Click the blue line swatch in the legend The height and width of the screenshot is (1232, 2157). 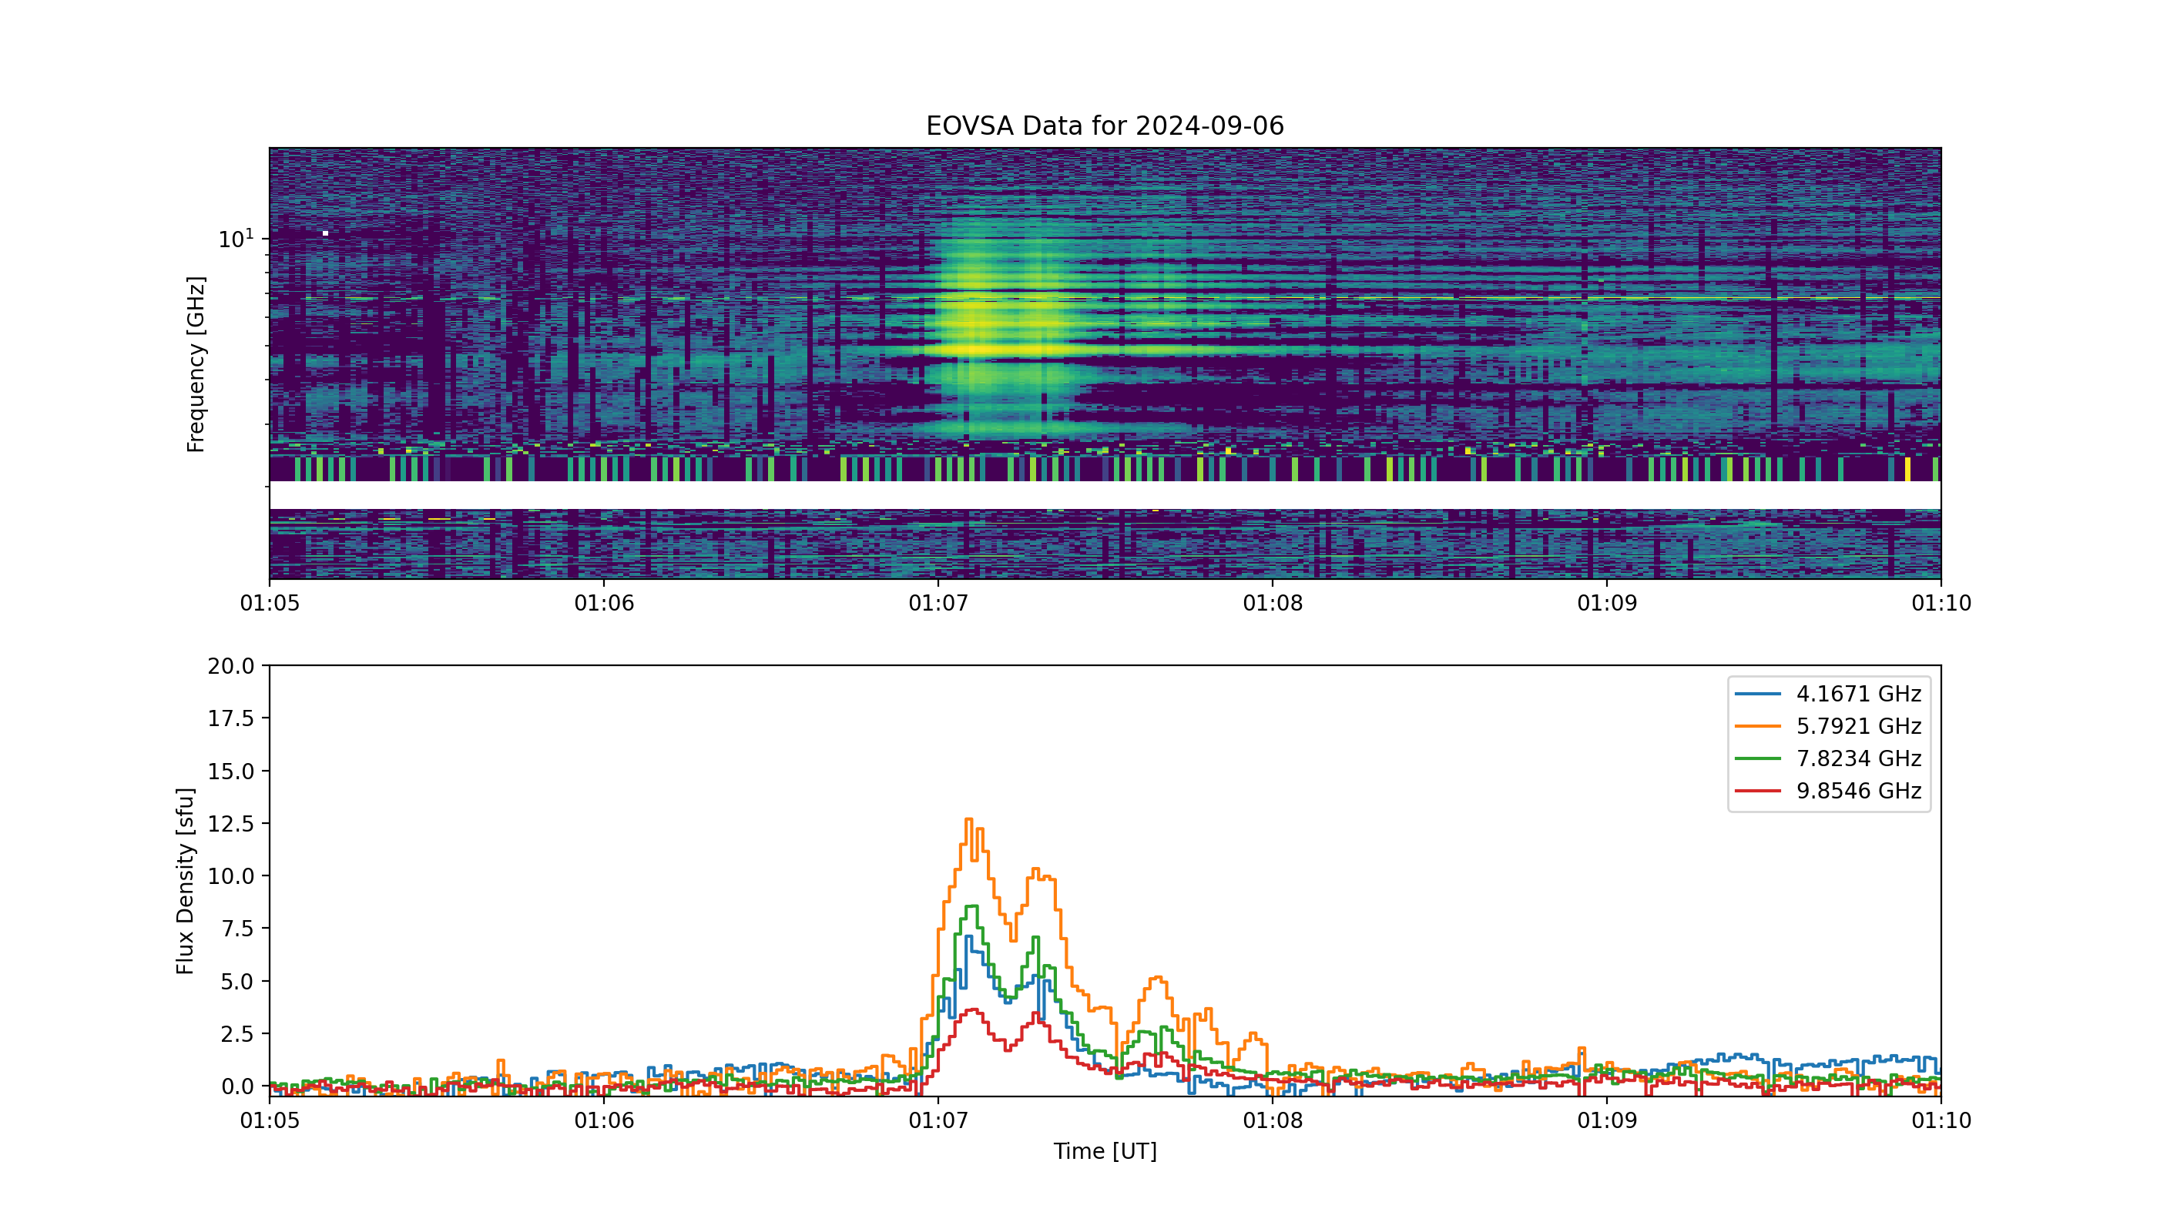1757,694
